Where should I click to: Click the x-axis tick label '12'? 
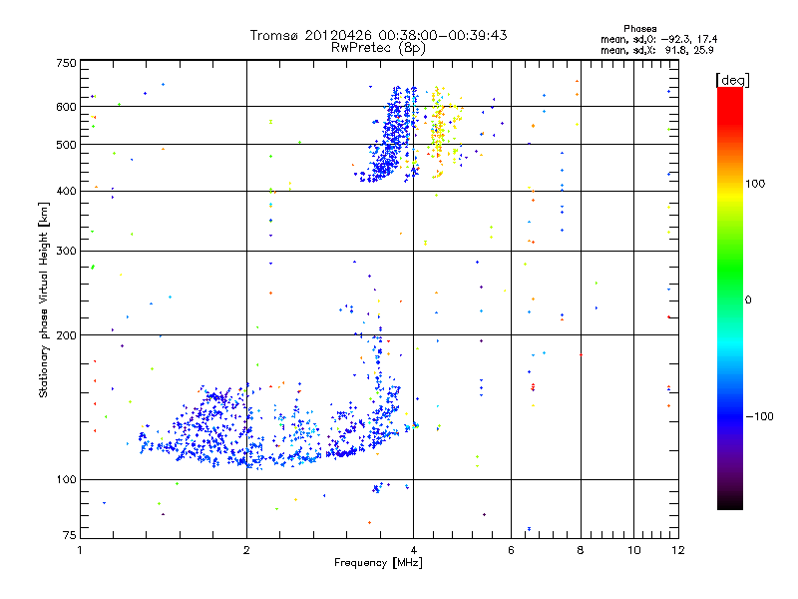tap(678, 550)
